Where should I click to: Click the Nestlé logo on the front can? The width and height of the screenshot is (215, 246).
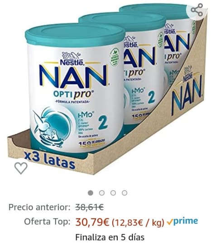(x=72, y=59)
